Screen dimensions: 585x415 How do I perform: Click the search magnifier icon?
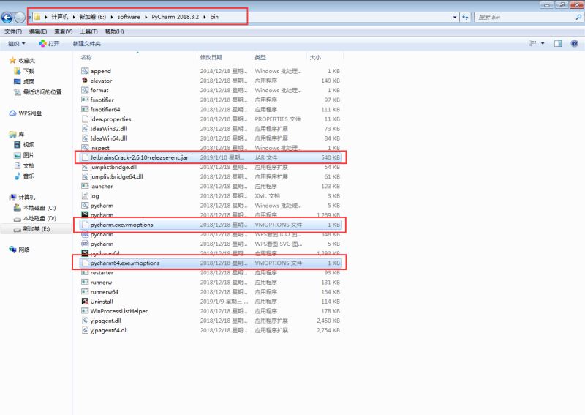point(578,17)
